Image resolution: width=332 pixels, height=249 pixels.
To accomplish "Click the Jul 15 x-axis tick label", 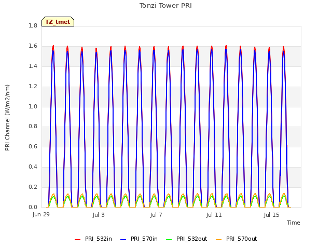I will click(x=272, y=215).
